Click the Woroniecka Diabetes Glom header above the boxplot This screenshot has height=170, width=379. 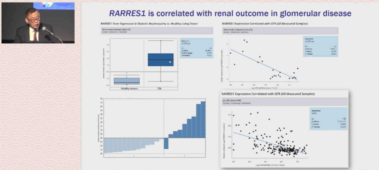coord(157,30)
